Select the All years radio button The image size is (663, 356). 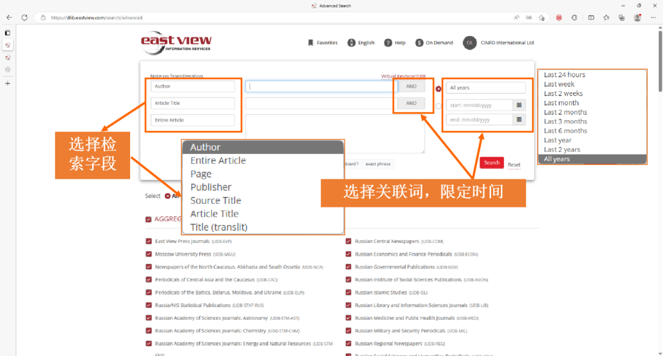tap(438, 89)
